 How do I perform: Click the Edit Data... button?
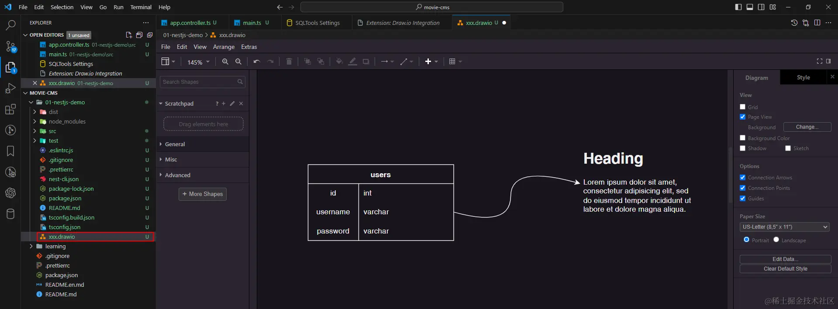tap(785, 259)
